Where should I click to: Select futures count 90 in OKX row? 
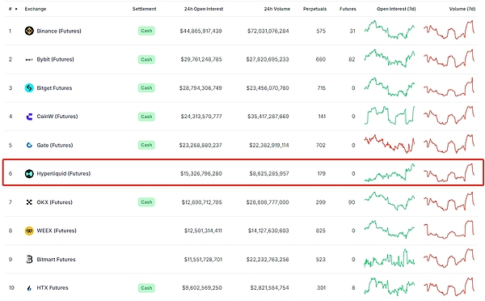pos(352,202)
